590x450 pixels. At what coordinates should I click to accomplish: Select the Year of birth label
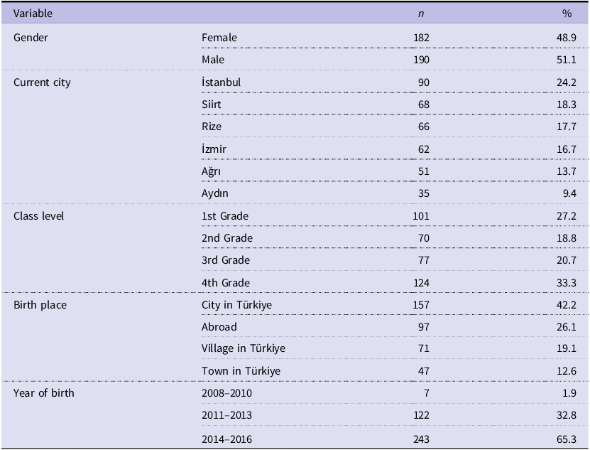[44, 393]
